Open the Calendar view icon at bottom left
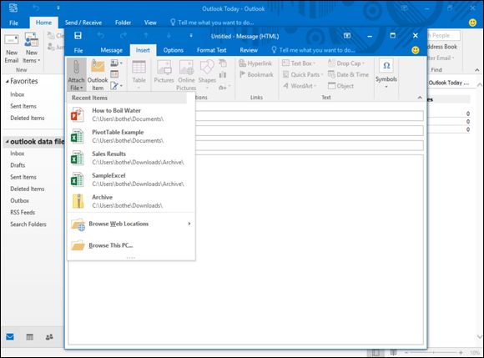 point(30,337)
